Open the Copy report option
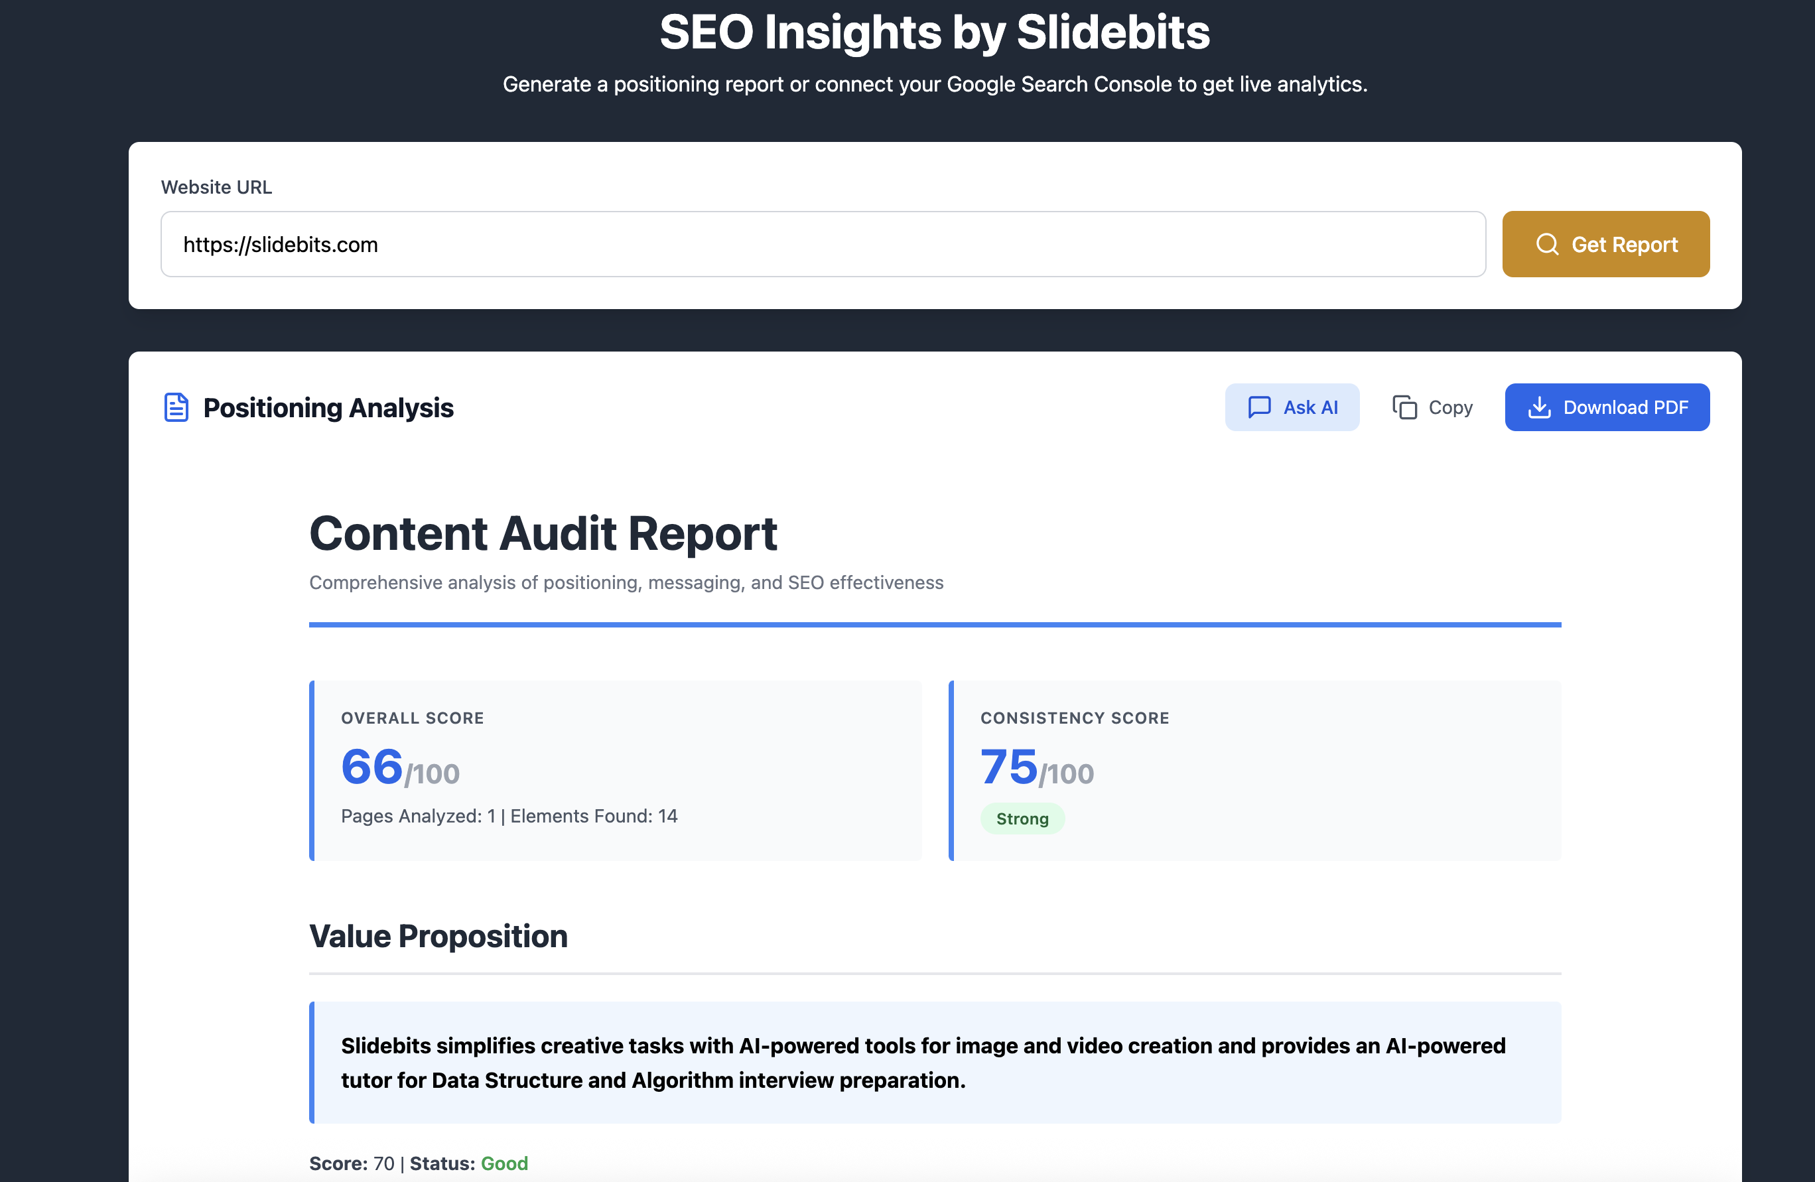 pos(1432,407)
